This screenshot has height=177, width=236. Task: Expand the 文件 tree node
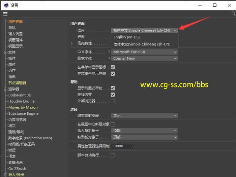(x=5, y=52)
